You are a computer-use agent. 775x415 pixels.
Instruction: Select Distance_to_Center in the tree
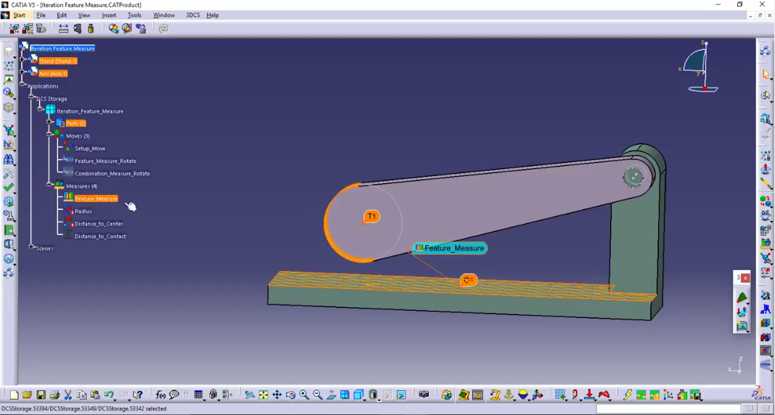pyautogui.click(x=99, y=224)
